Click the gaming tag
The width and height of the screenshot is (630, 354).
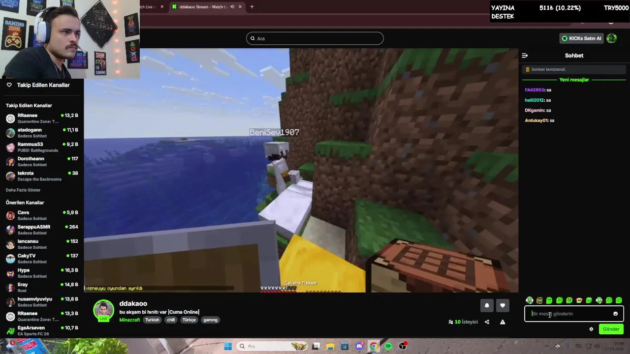tap(210, 320)
